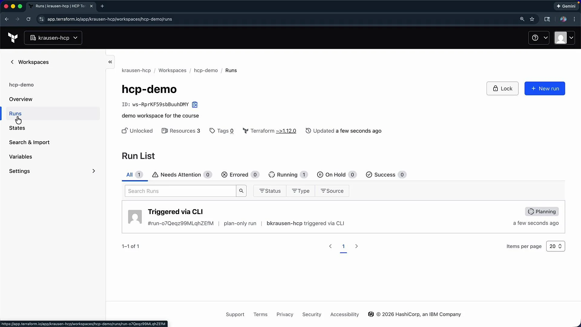Open Gemini in Chrome
The width and height of the screenshot is (581, 327).
(566, 6)
